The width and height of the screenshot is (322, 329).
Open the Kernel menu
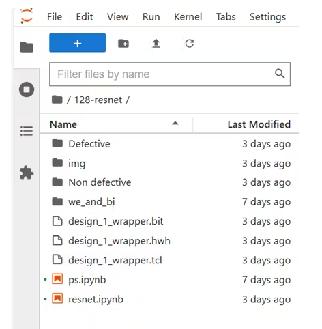tap(188, 17)
